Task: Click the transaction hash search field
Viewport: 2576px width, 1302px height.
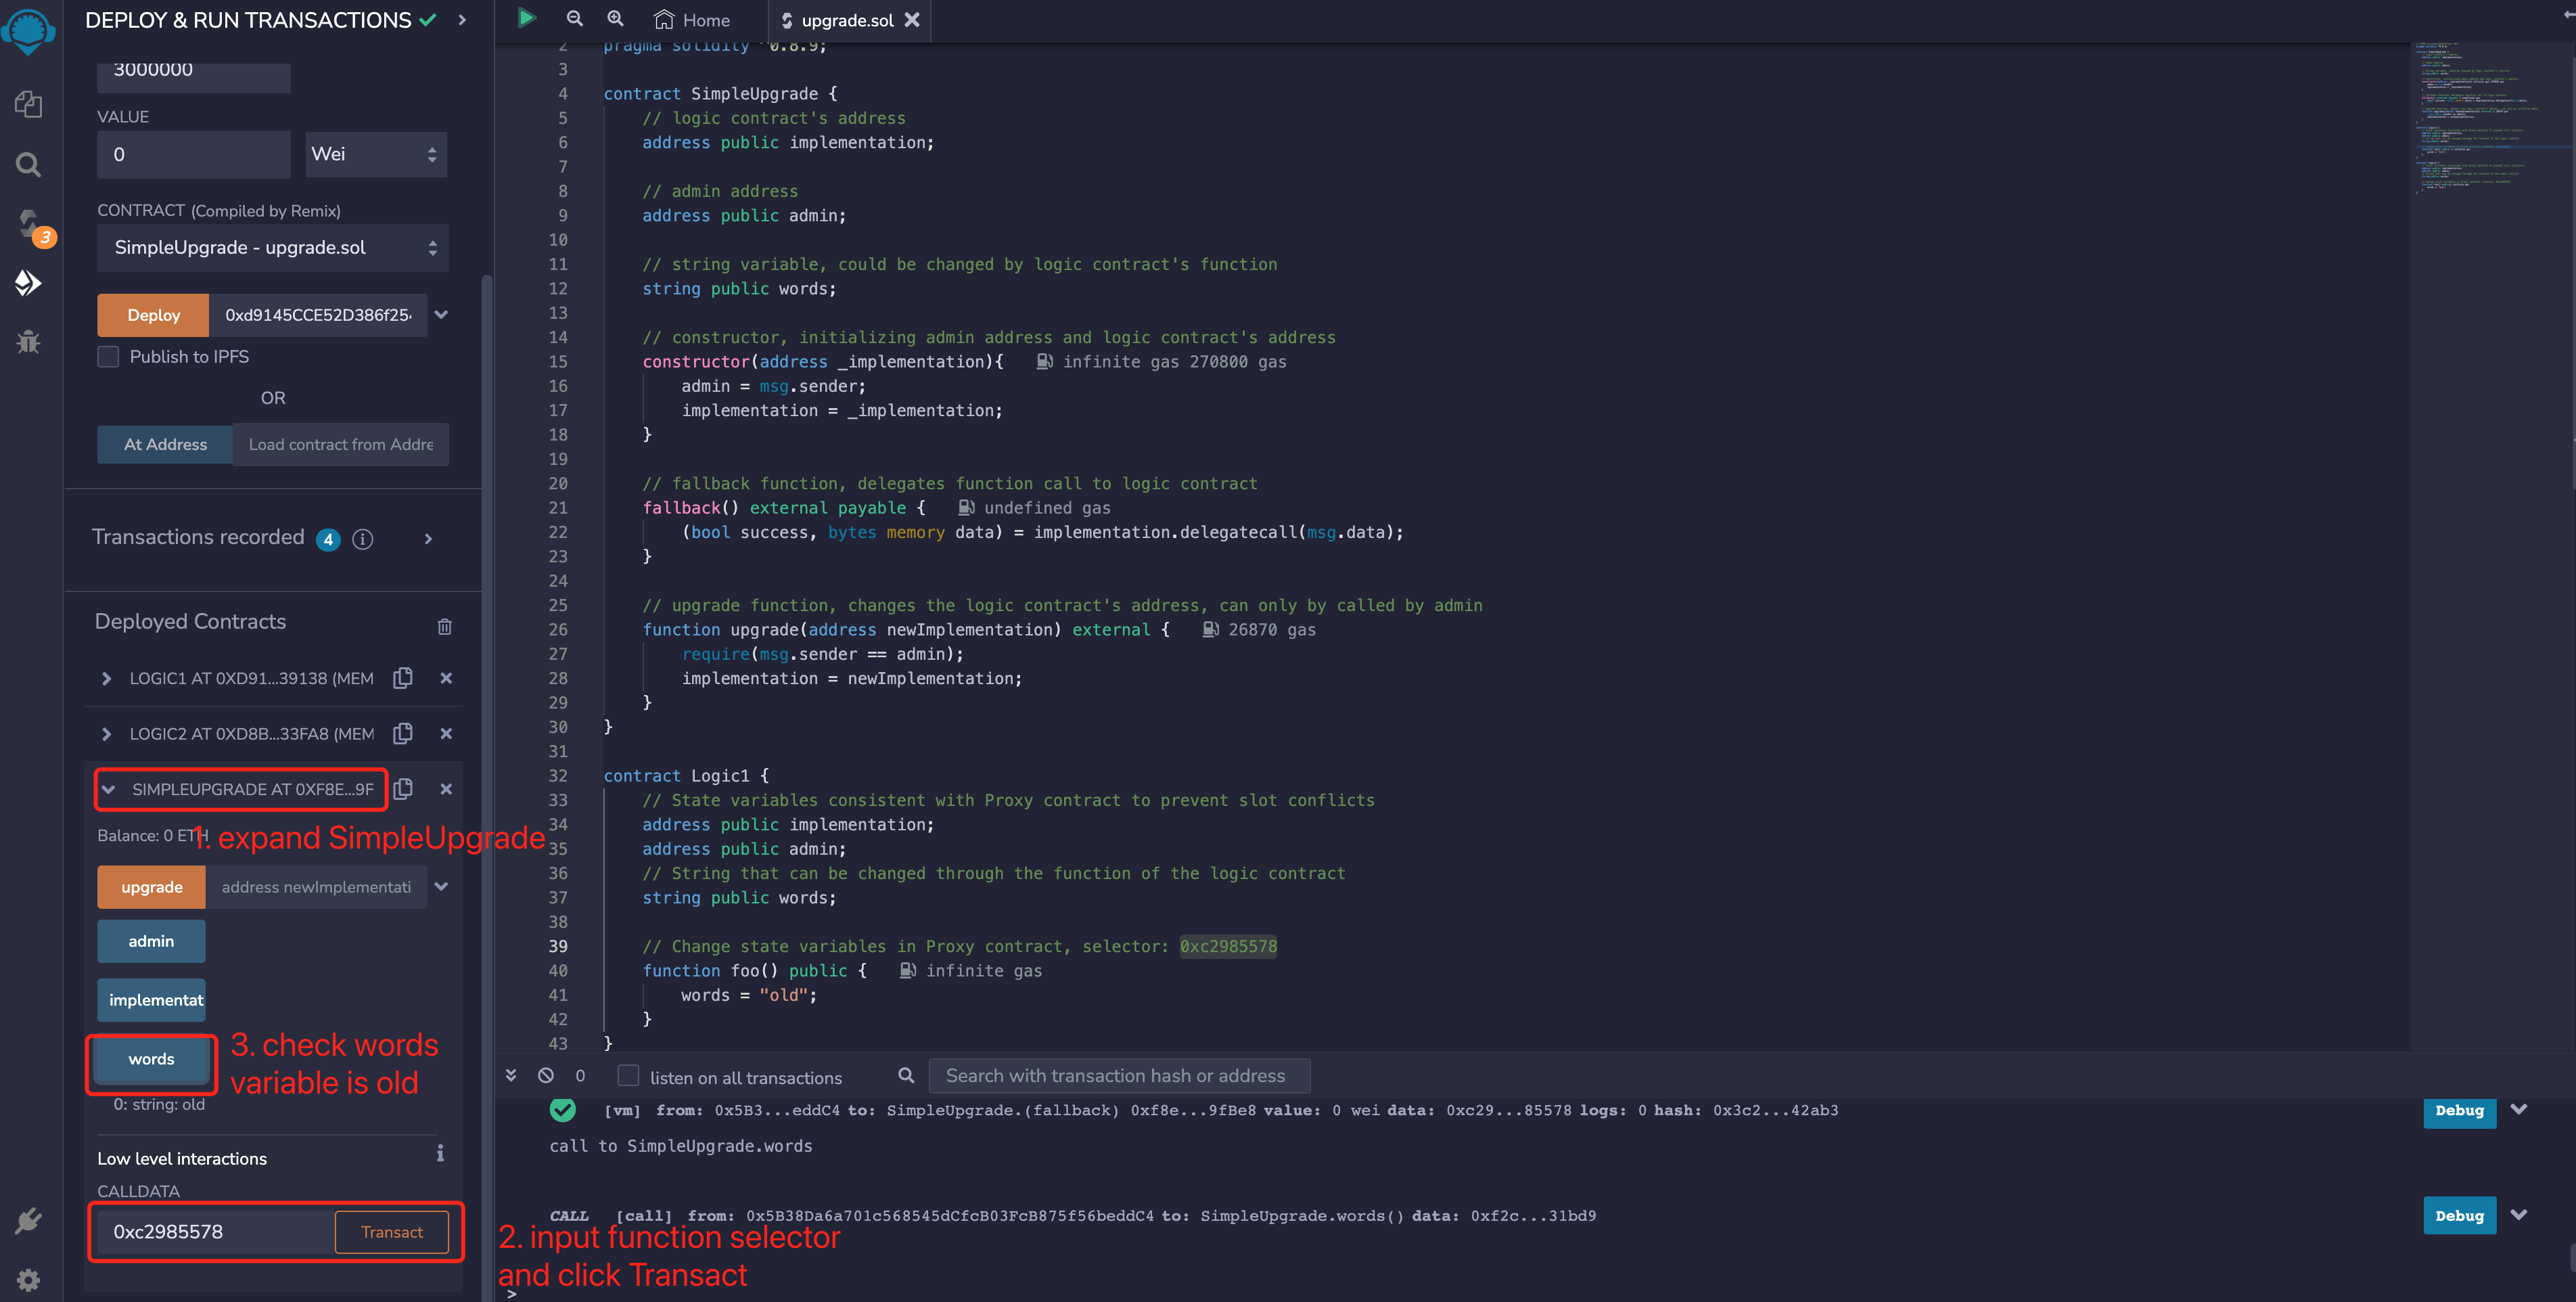Action: 1119,1075
